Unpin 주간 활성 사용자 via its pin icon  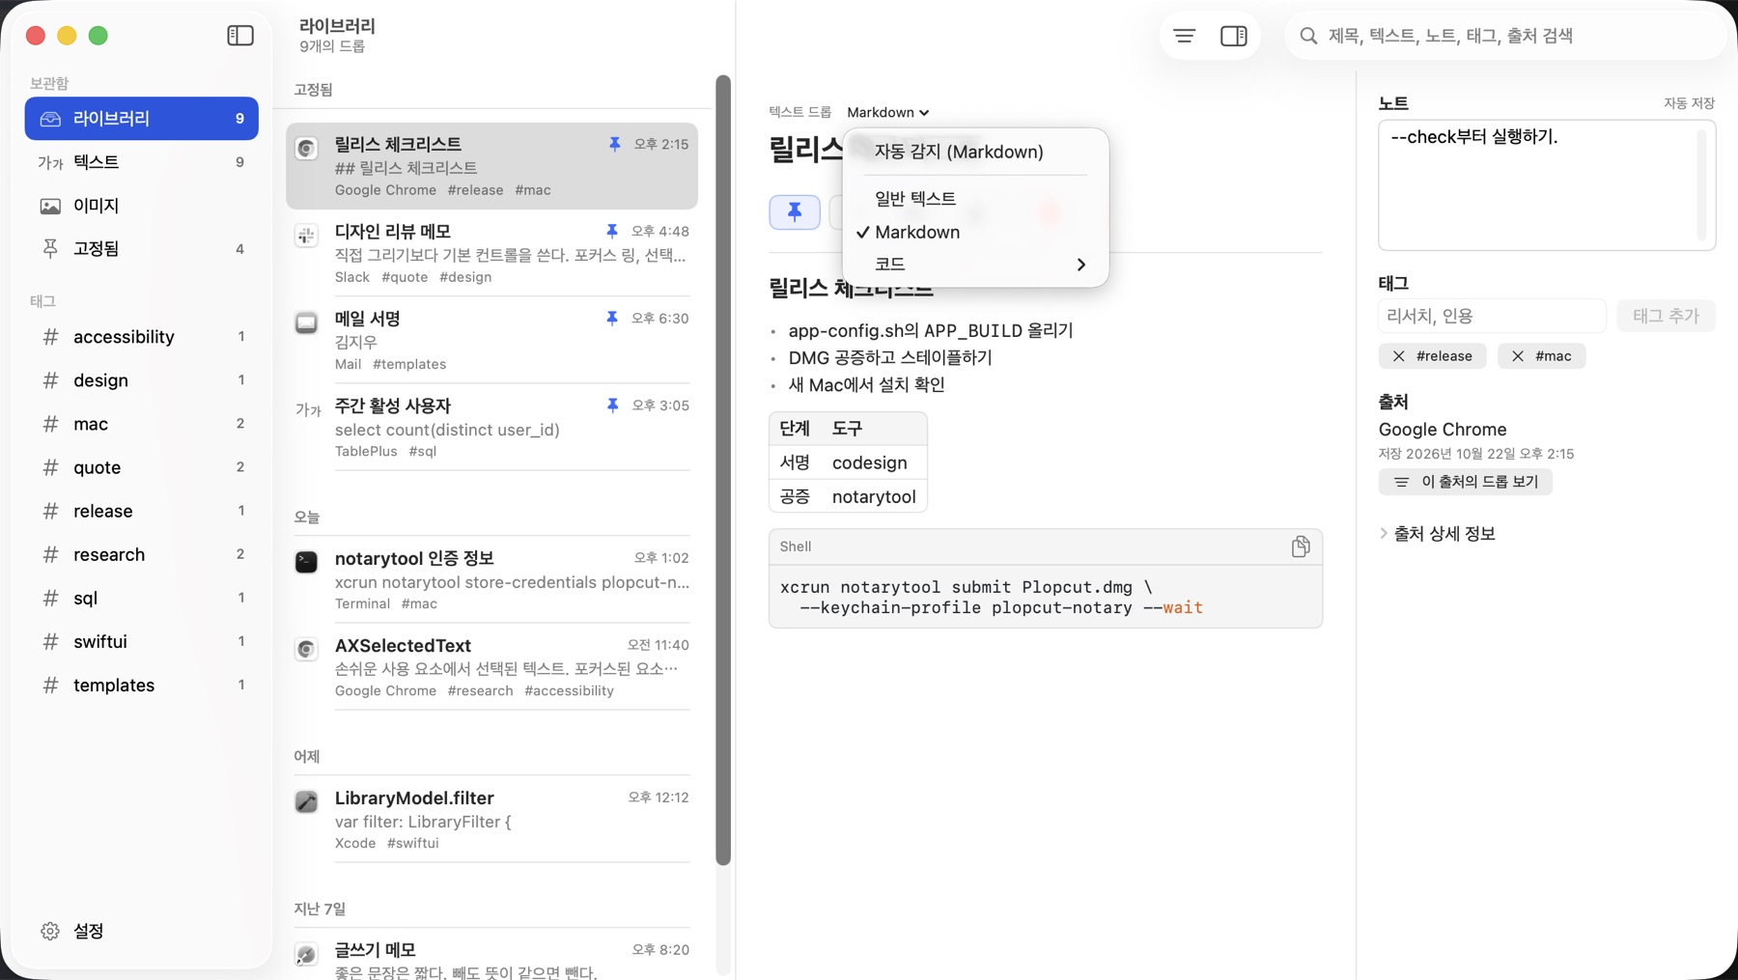click(x=612, y=406)
